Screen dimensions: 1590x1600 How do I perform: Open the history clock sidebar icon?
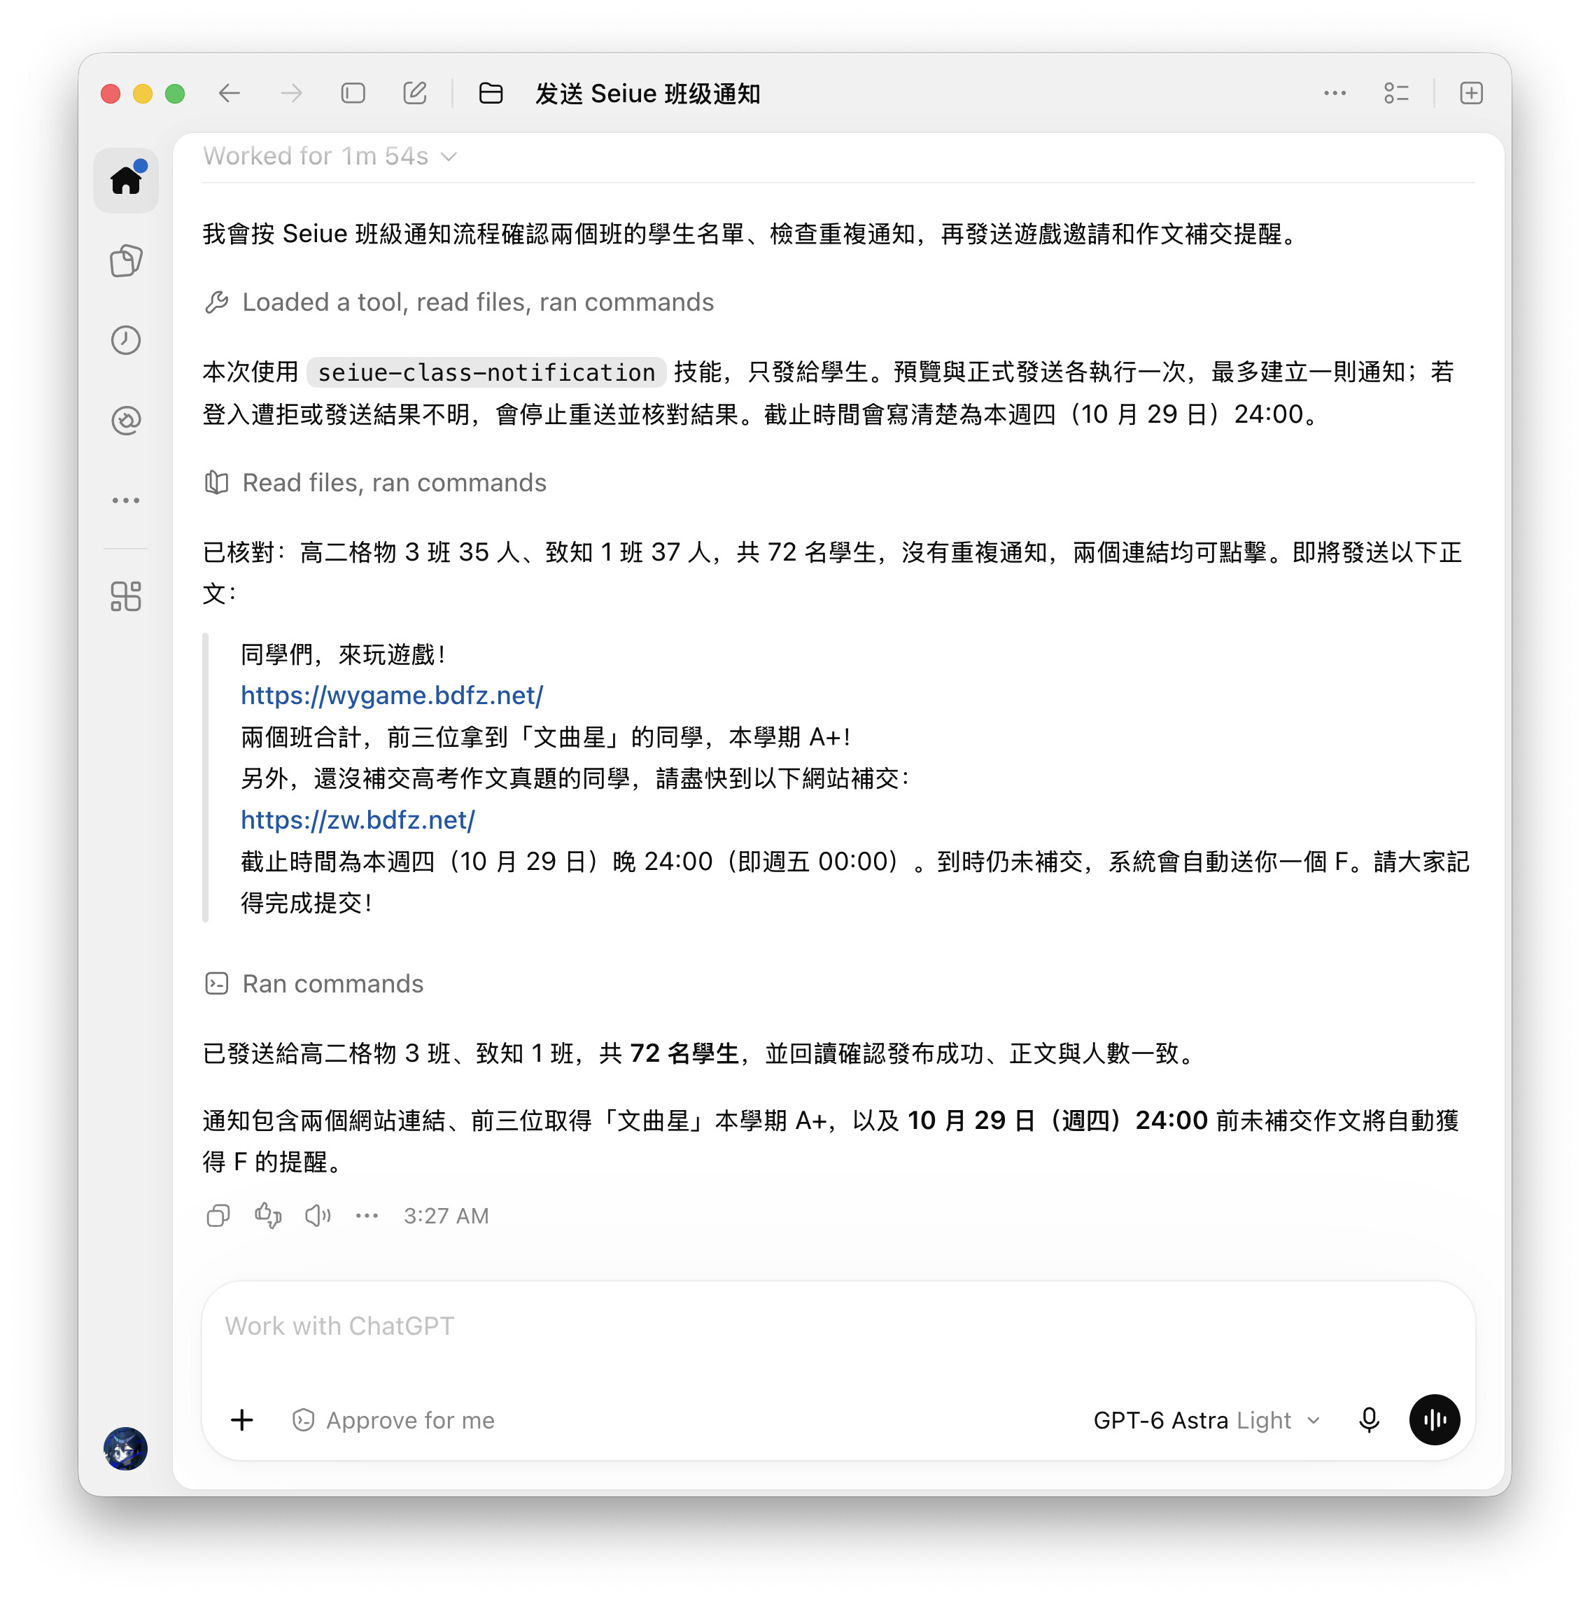click(126, 340)
